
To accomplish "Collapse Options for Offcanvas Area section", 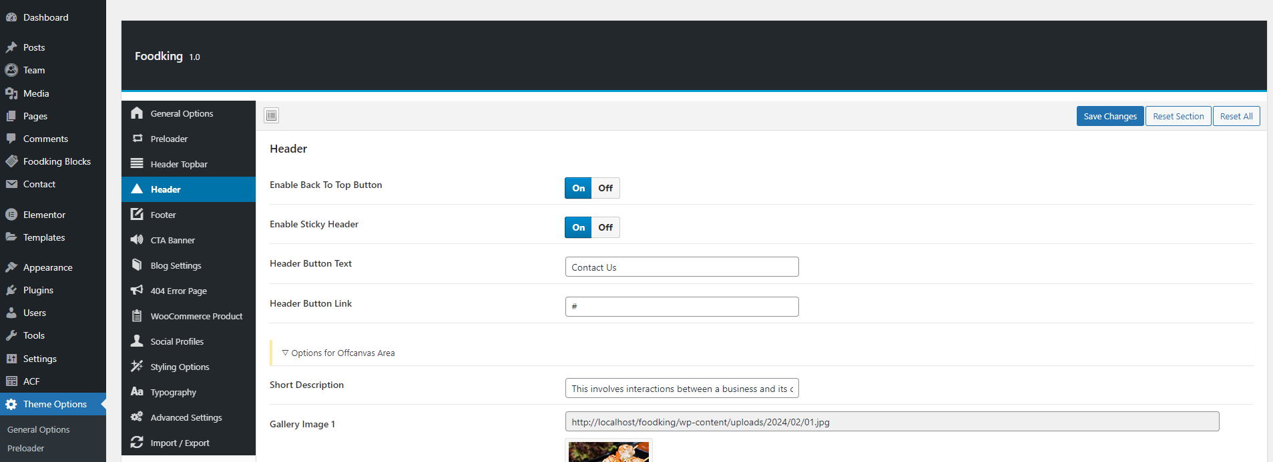I will point(285,353).
